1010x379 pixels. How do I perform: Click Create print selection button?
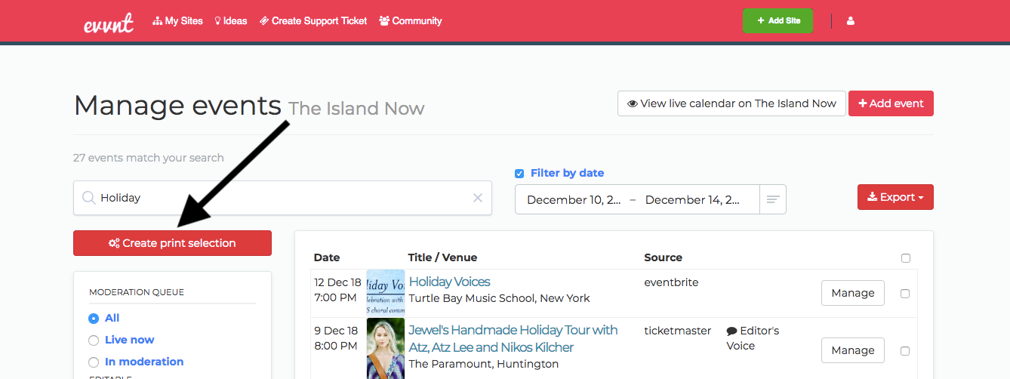click(x=172, y=243)
